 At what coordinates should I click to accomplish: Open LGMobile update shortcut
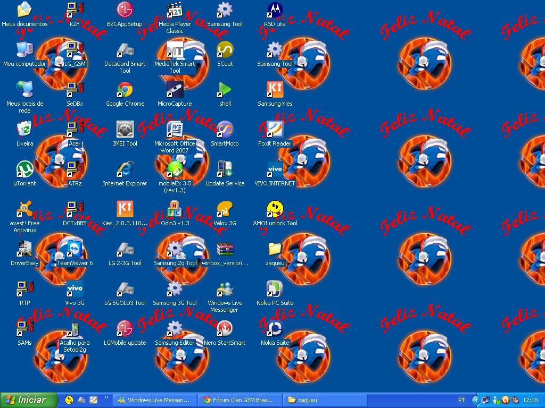point(125,329)
